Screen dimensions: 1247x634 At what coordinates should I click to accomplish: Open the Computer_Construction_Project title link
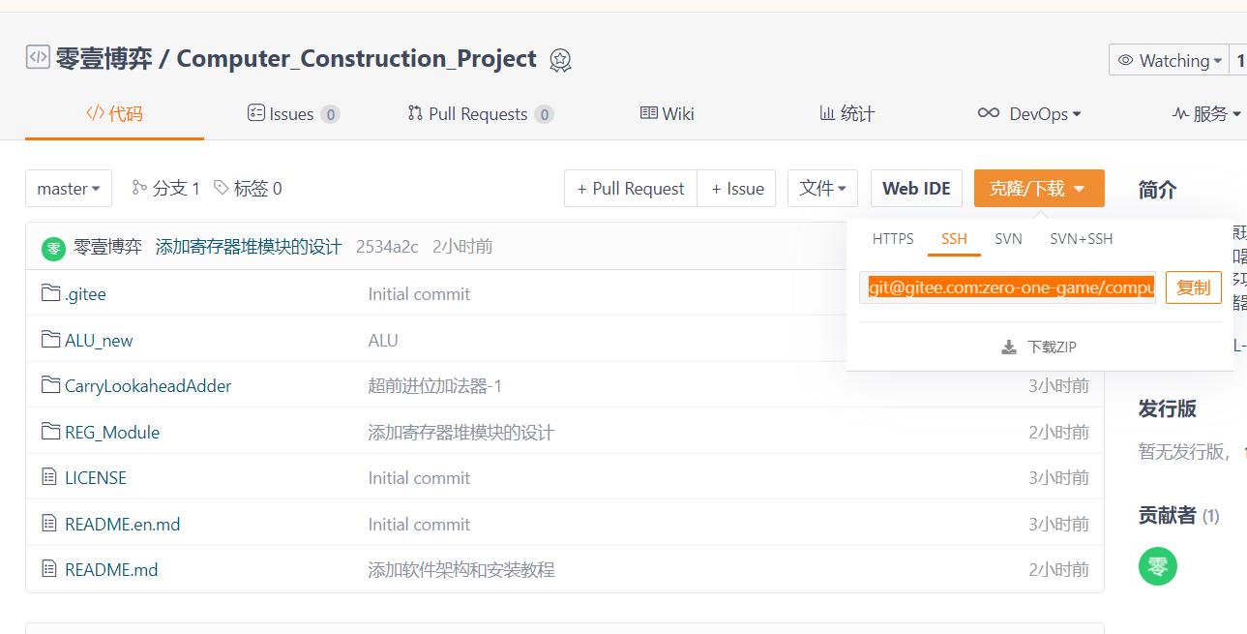(x=356, y=58)
